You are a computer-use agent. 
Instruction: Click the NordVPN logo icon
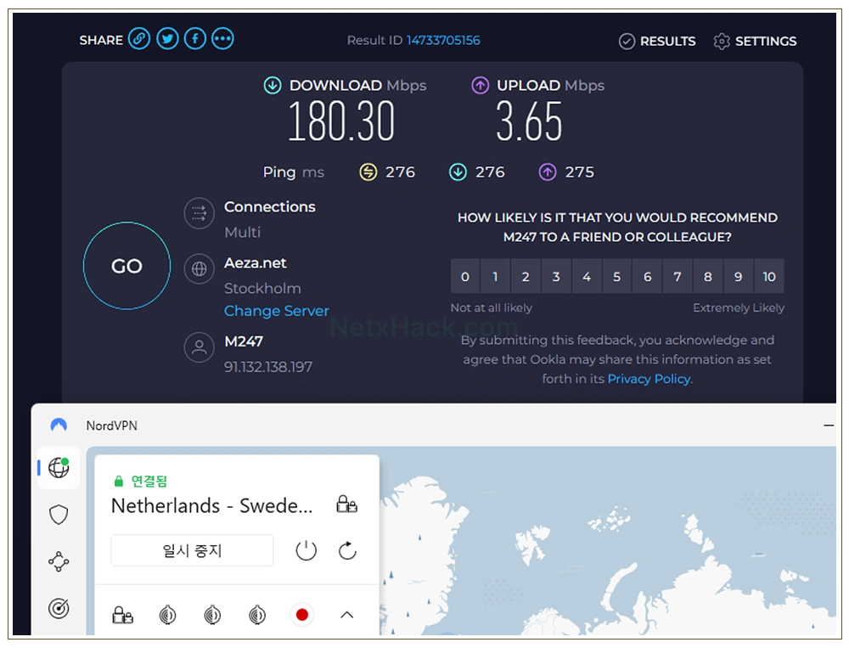(59, 425)
